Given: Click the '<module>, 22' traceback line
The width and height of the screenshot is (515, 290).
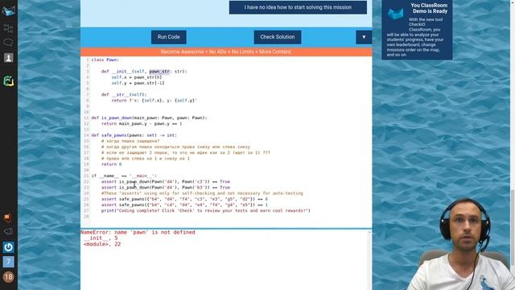Looking at the screenshot, I should pos(102,244).
